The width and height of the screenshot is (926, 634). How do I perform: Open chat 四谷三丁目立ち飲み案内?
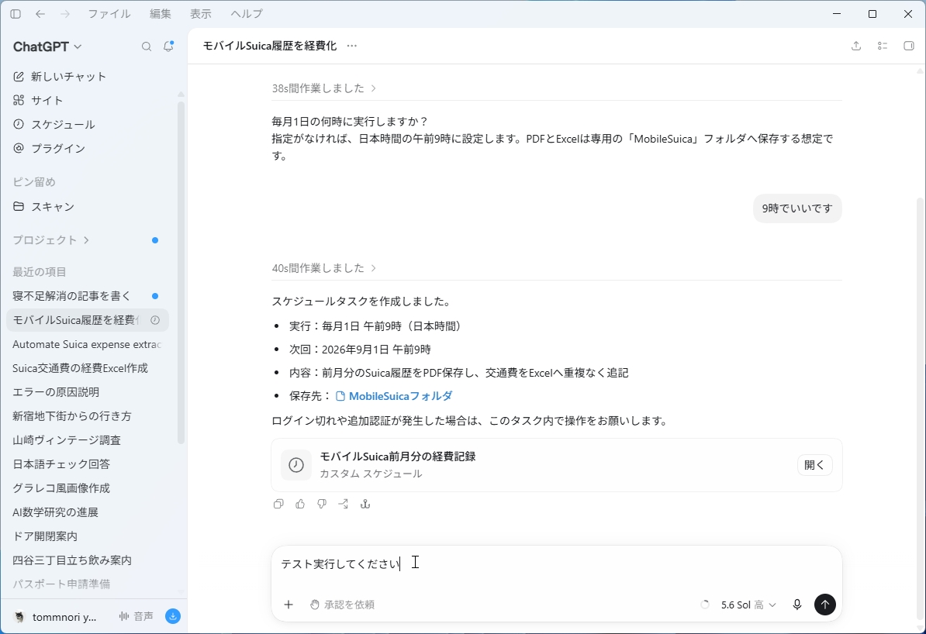[88, 560]
